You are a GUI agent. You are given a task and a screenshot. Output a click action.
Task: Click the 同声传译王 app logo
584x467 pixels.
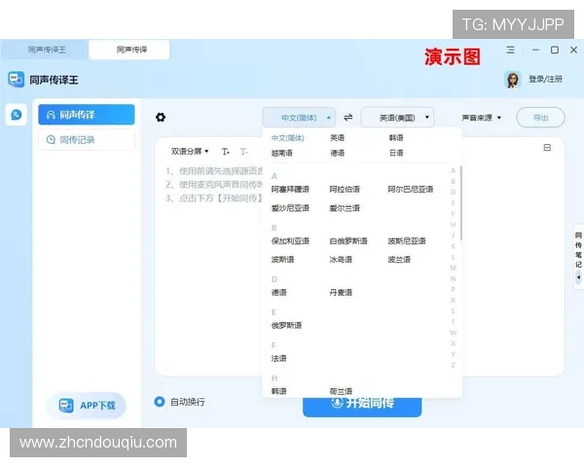(x=16, y=80)
